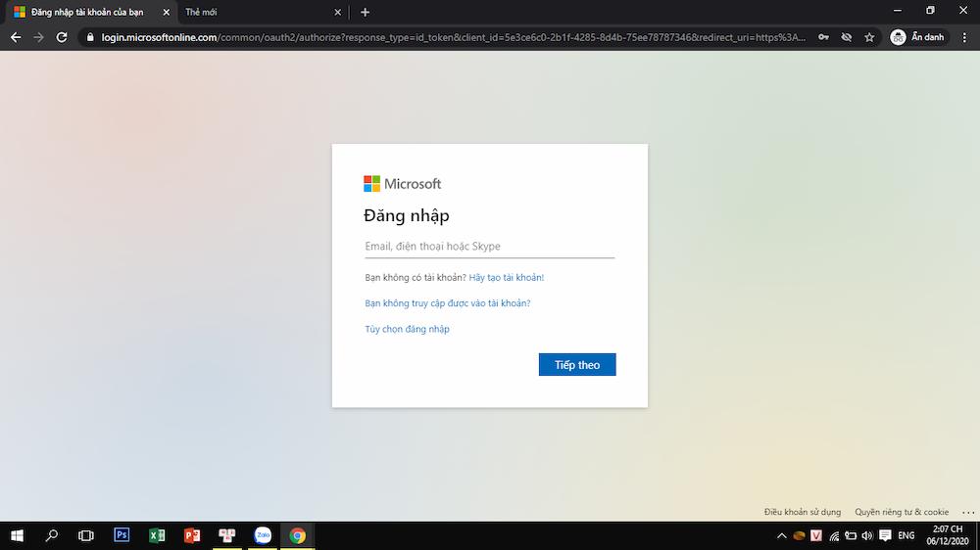Open Task View on the taskbar

[86, 535]
